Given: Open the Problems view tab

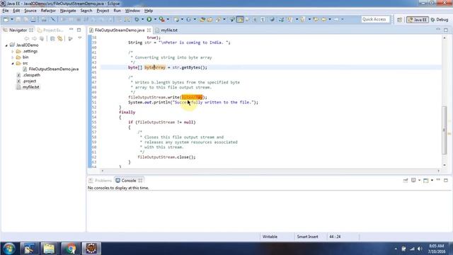Looking at the screenshot, I should (x=101, y=181).
